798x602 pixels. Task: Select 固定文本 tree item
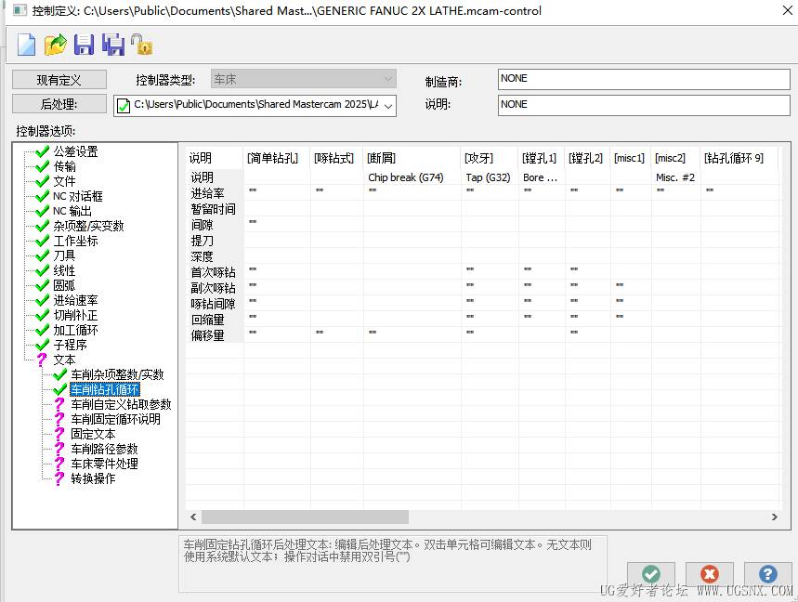tap(93, 434)
